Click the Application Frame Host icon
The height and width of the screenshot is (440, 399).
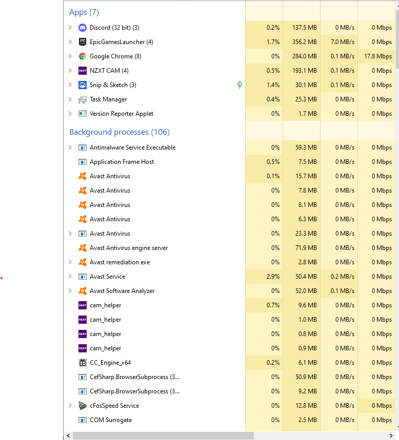(83, 162)
